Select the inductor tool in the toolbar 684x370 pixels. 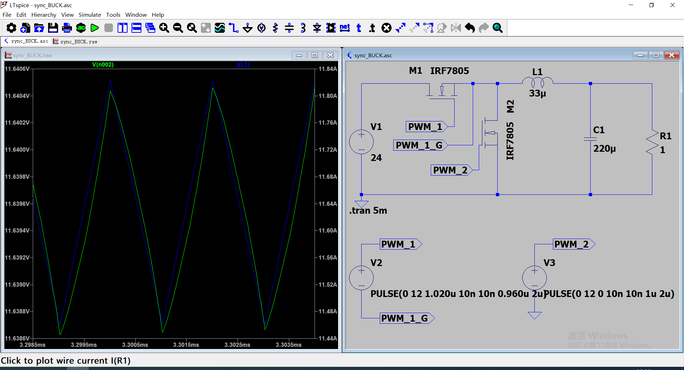pos(303,28)
